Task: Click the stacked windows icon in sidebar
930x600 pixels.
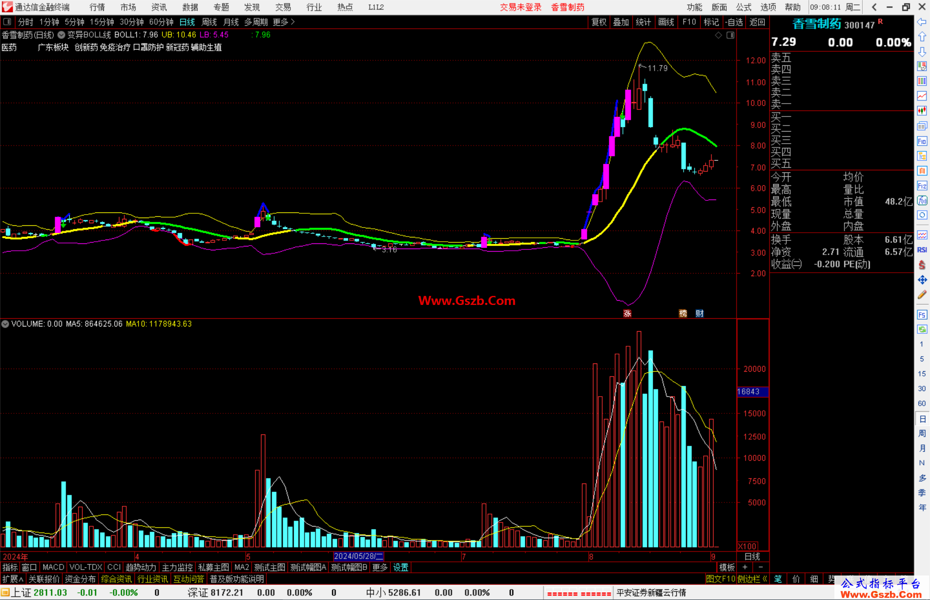Action: pyautogui.click(x=922, y=126)
